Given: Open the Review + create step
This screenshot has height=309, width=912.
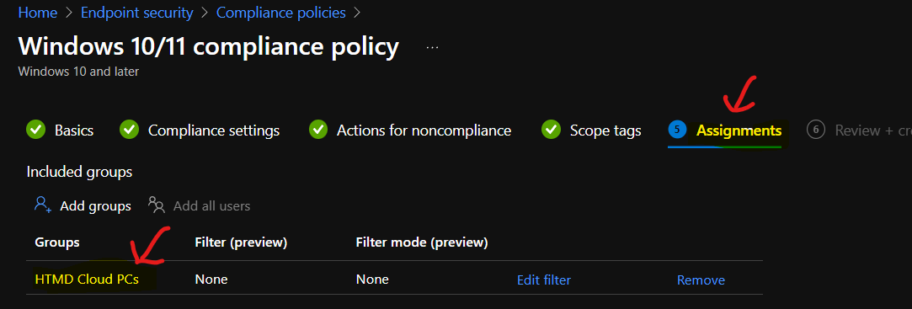Looking at the screenshot, I should pyautogui.click(x=873, y=131).
